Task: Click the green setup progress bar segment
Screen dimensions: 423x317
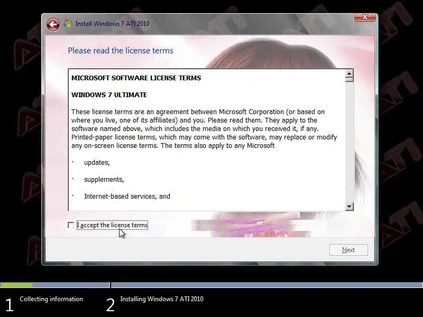Action: [x=16, y=285]
